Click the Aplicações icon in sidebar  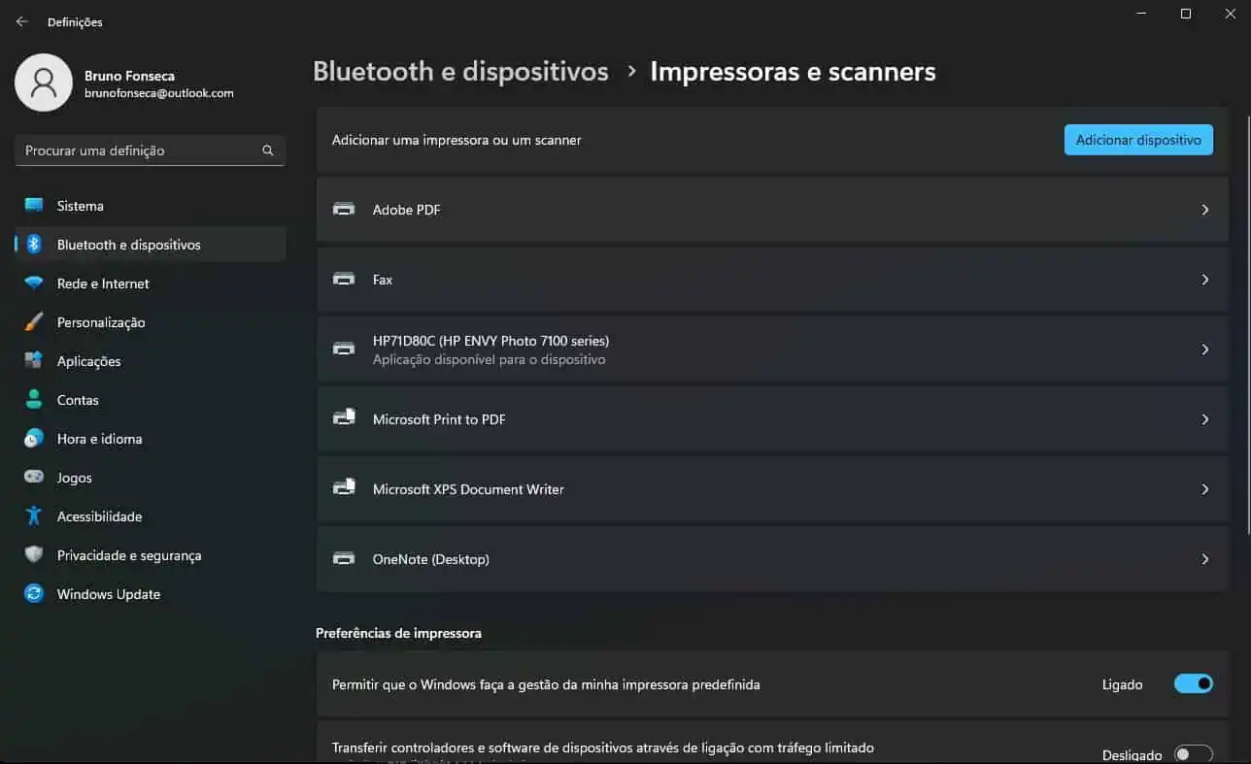tap(34, 361)
